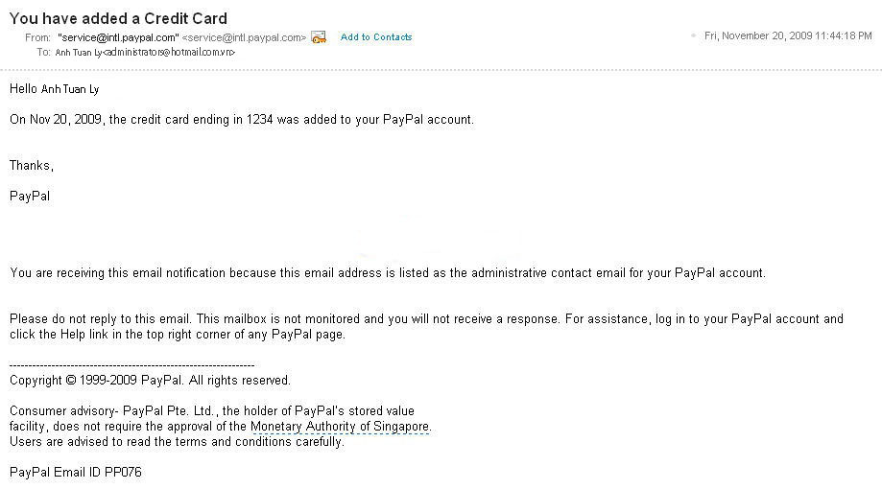Click the Copyright 1999-2009 PayPal line
882x489 pixels.
150,381
